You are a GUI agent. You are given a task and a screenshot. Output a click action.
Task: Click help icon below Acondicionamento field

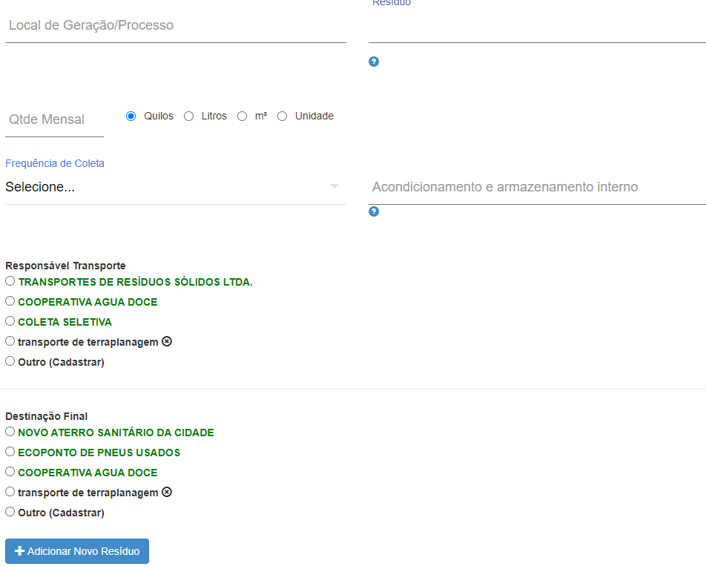pyautogui.click(x=374, y=211)
